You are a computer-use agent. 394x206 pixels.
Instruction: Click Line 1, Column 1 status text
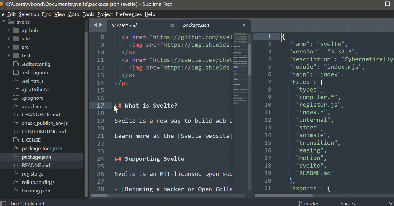(x=28, y=203)
